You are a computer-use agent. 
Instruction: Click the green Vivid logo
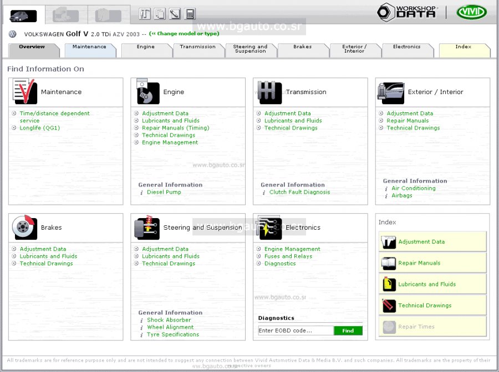pos(471,13)
